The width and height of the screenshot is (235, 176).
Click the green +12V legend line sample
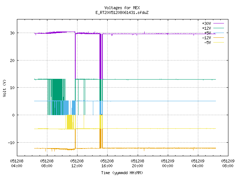tap(218, 28)
